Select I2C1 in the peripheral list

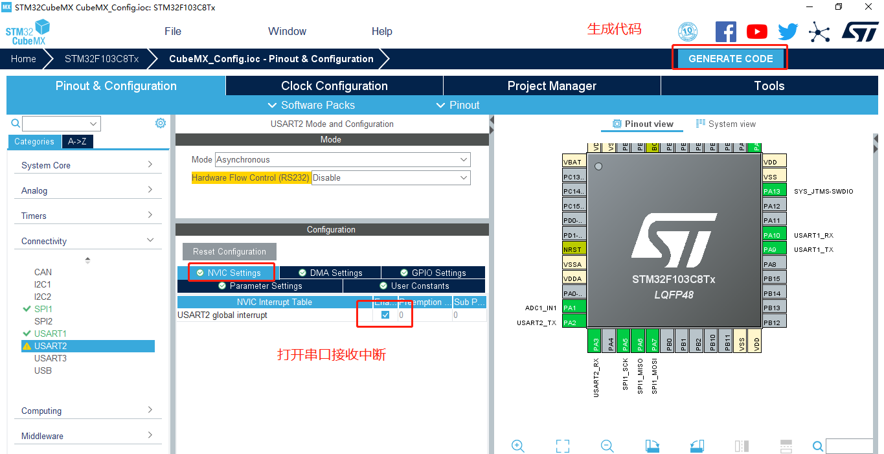pyautogui.click(x=43, y=284)
